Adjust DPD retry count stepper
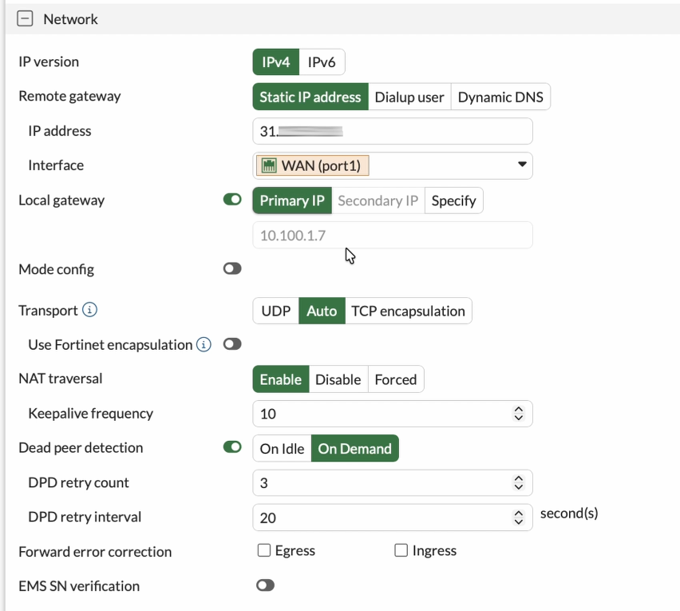Image resolution: width=680 pixels, height=611 pixels. pyautogui.click(x=519, y=482)
